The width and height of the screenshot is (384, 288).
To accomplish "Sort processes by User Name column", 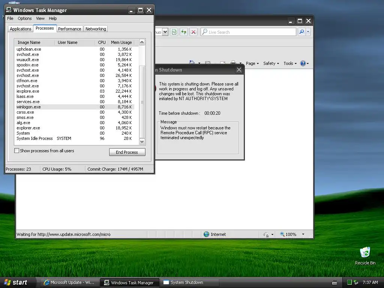I will click(x=75, y=42).
